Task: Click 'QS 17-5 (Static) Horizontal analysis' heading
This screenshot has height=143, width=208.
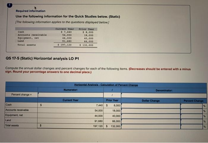Action: point(42,59)
